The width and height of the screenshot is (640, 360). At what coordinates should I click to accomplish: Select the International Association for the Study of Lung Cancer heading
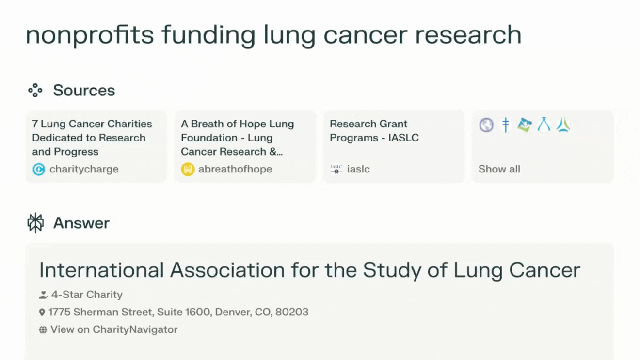coord(310,270)
